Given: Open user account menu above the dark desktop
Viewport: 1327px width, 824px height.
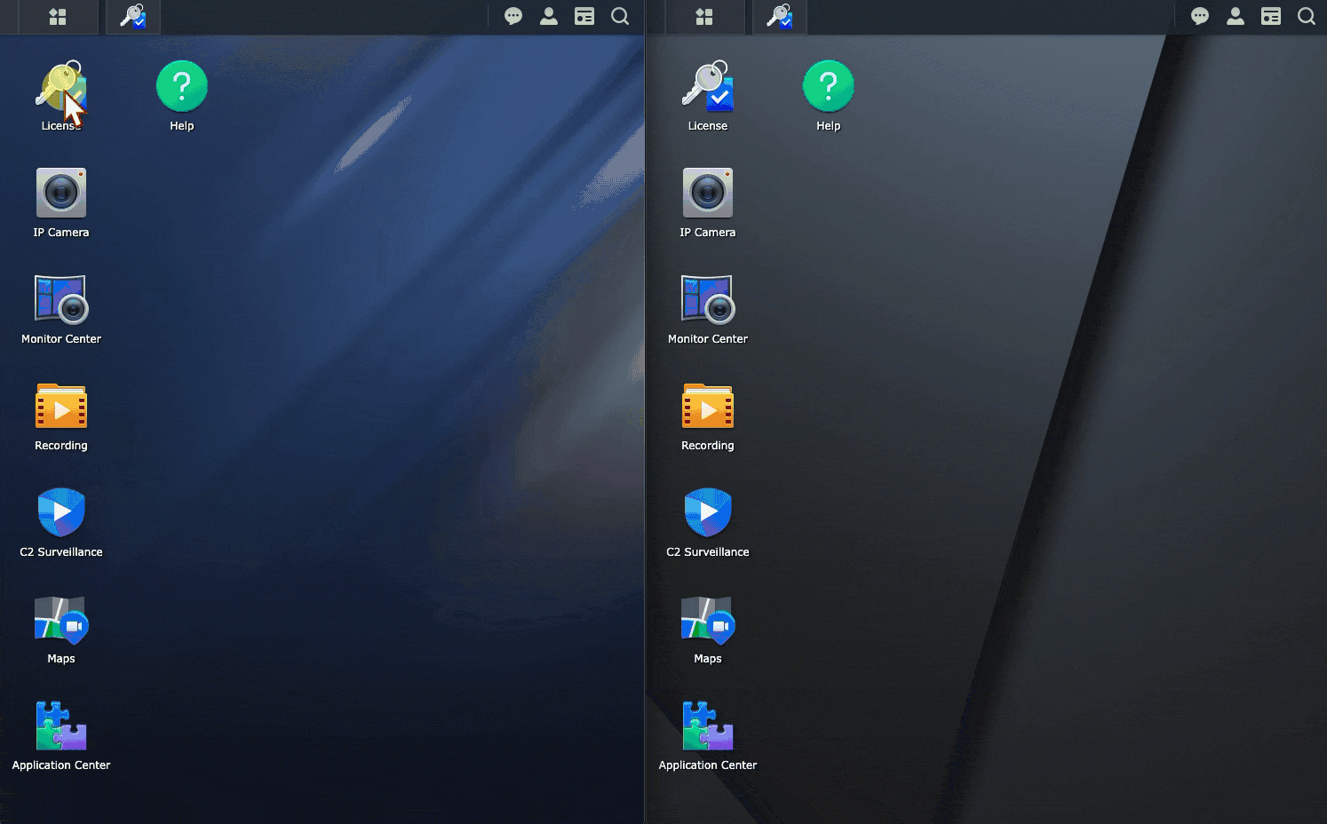Looking at the screenshot, I should [x=1236, y=17].
